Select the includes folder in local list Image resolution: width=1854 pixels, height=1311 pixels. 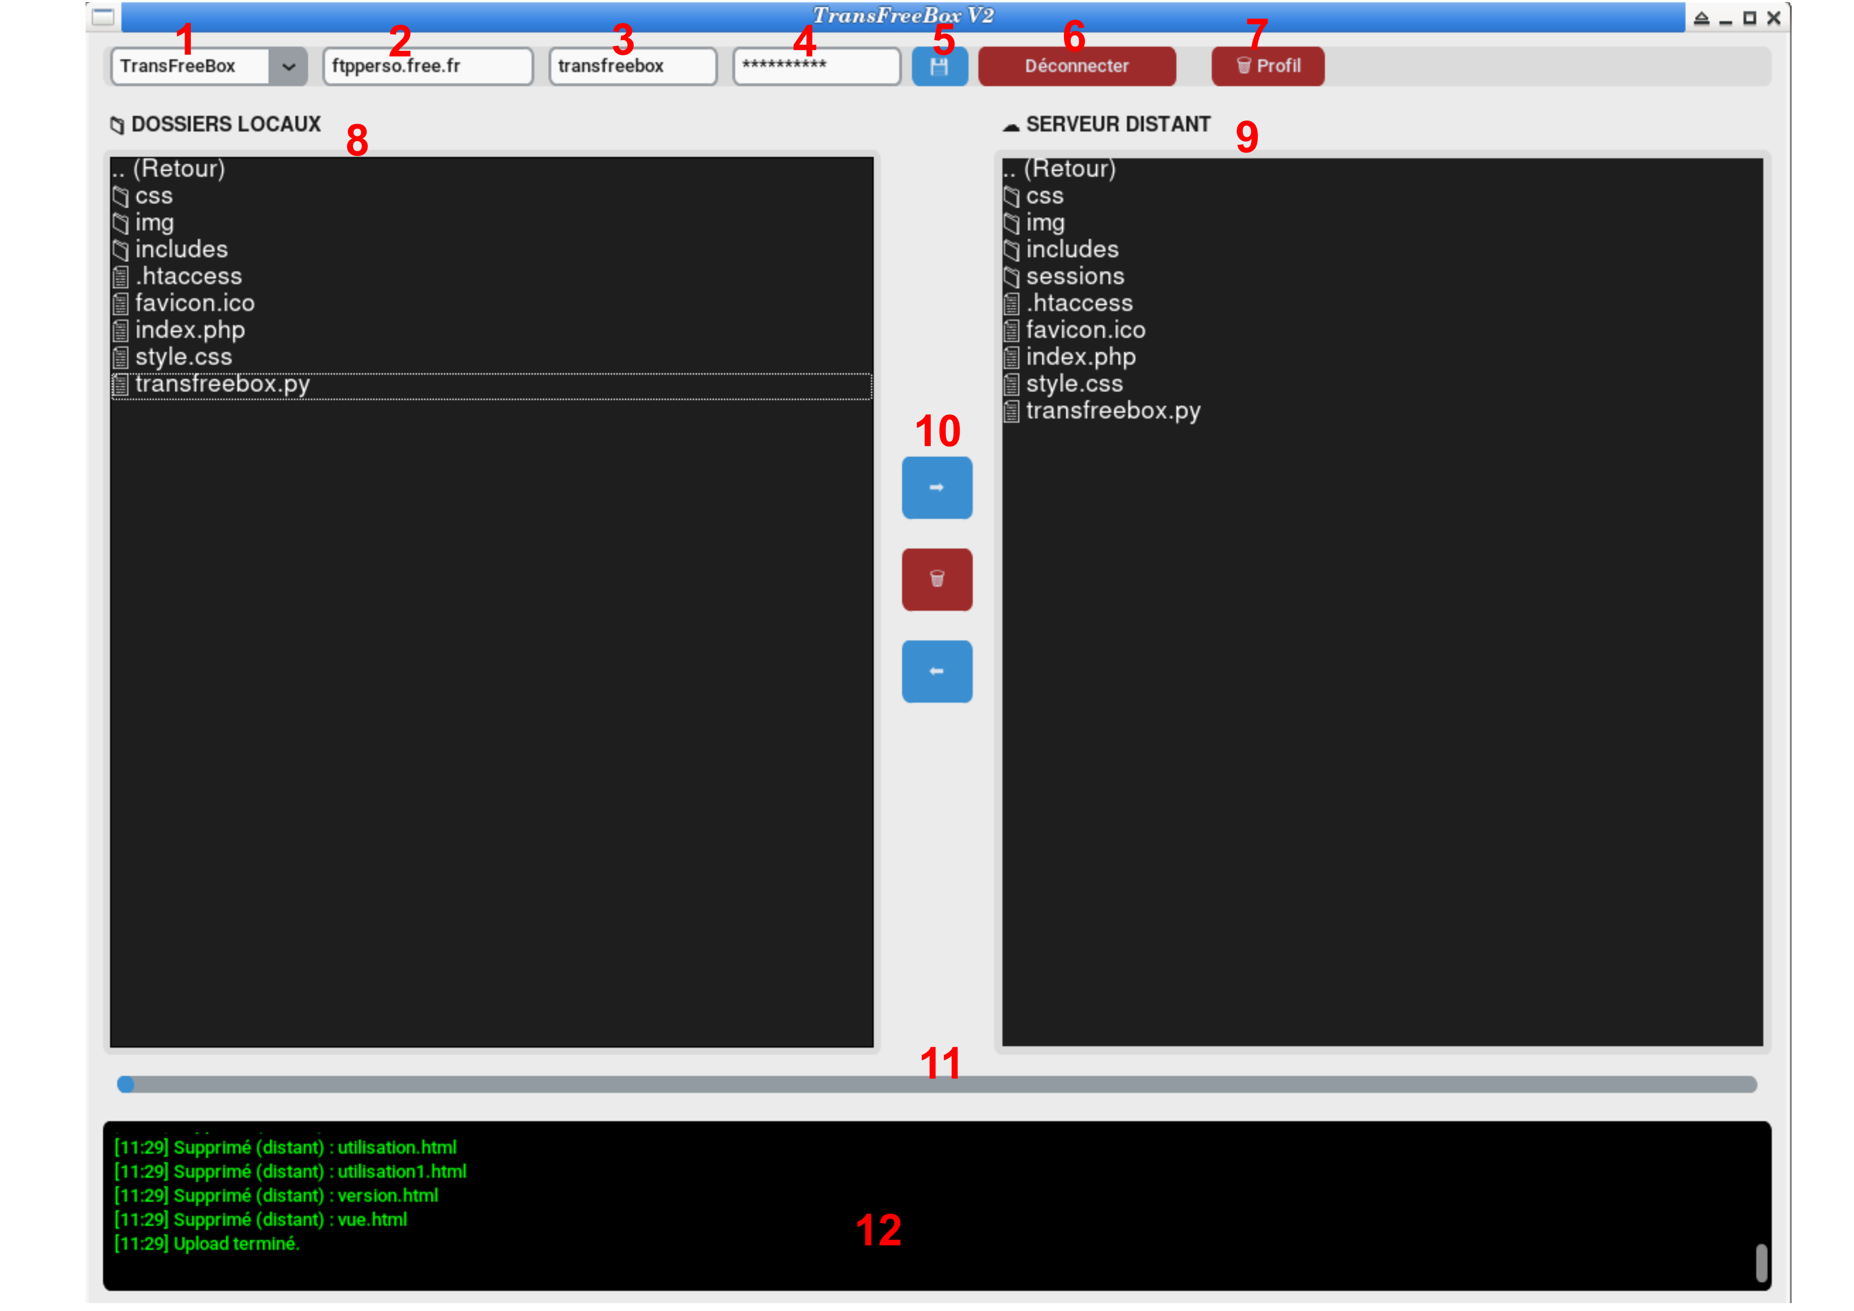492,249
